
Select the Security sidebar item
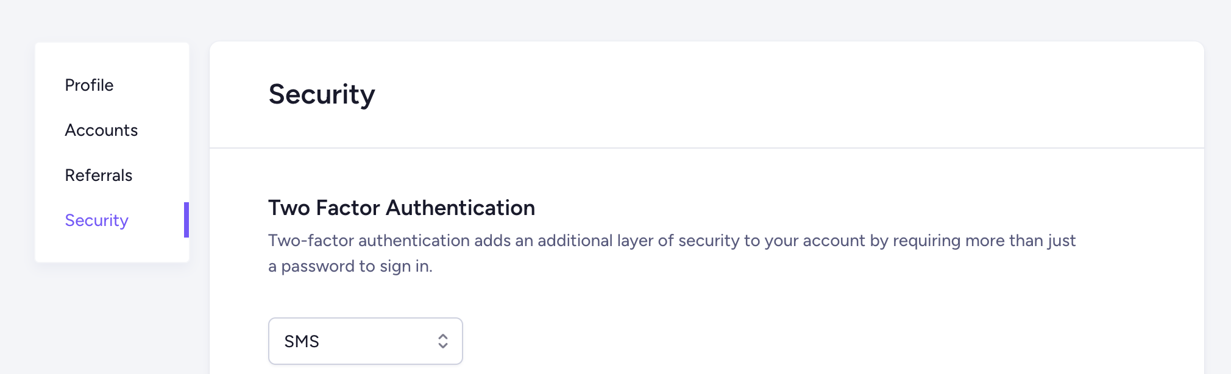pyautogui.click(x=96, y=221)
